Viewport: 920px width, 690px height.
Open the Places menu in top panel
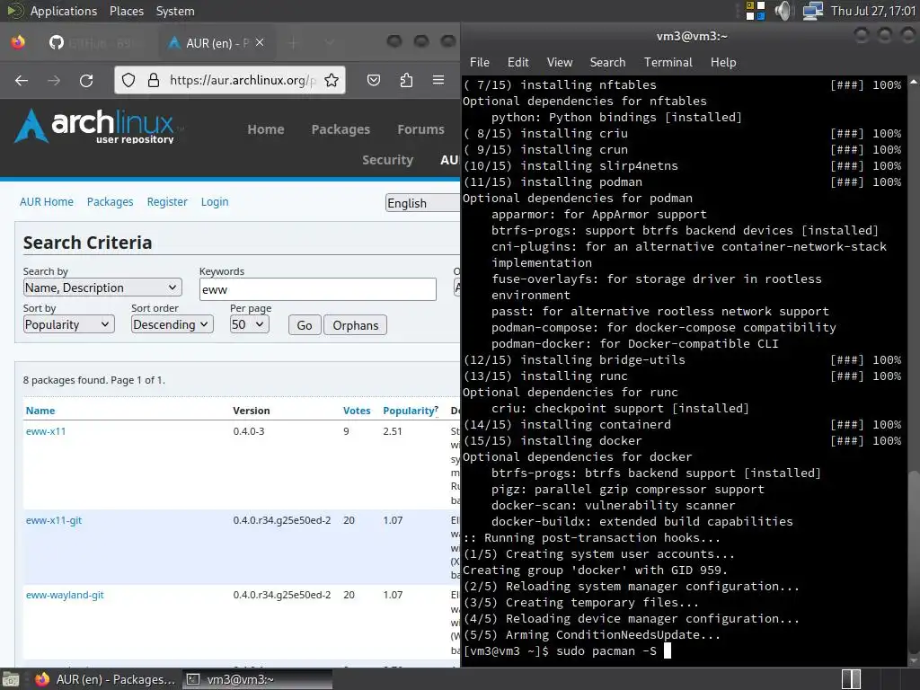[x=127, y=11]
